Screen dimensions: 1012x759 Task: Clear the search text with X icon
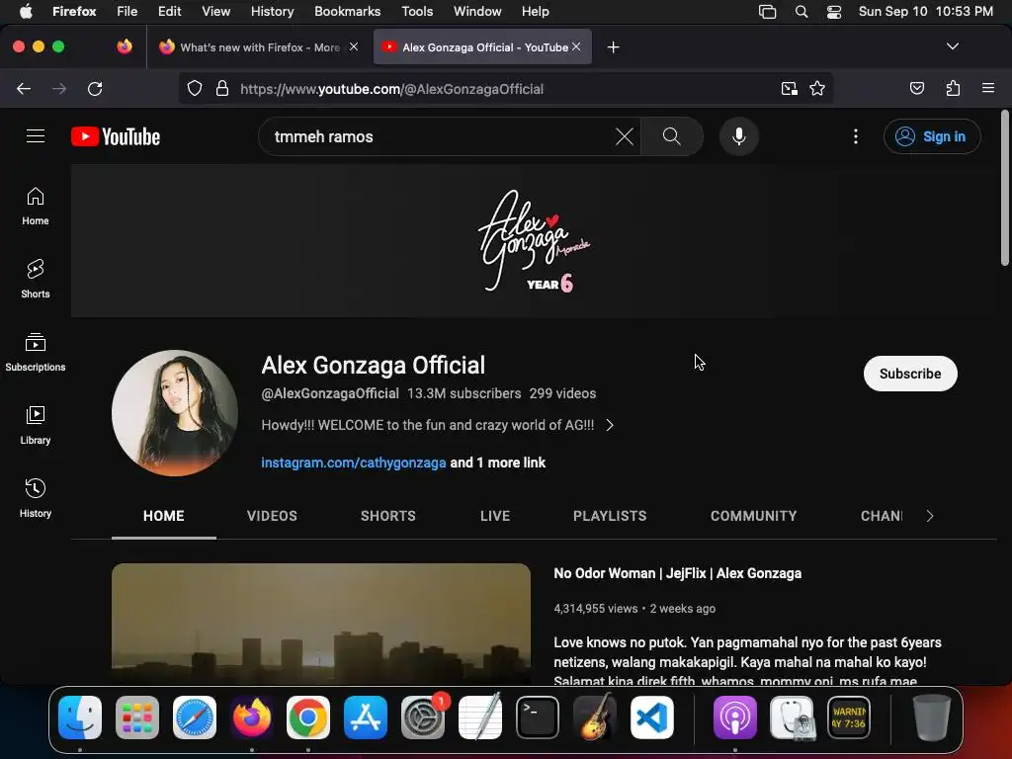[625, 136]
